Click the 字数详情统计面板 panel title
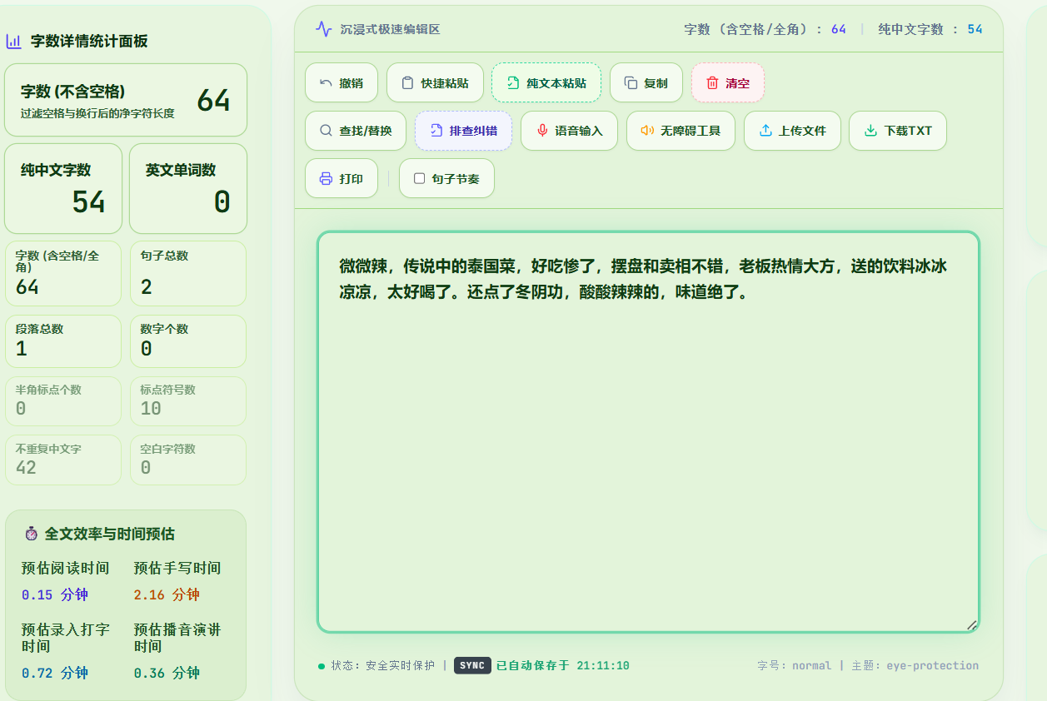The height and width of the screenshot is (701, 1047). pos(89,41)
